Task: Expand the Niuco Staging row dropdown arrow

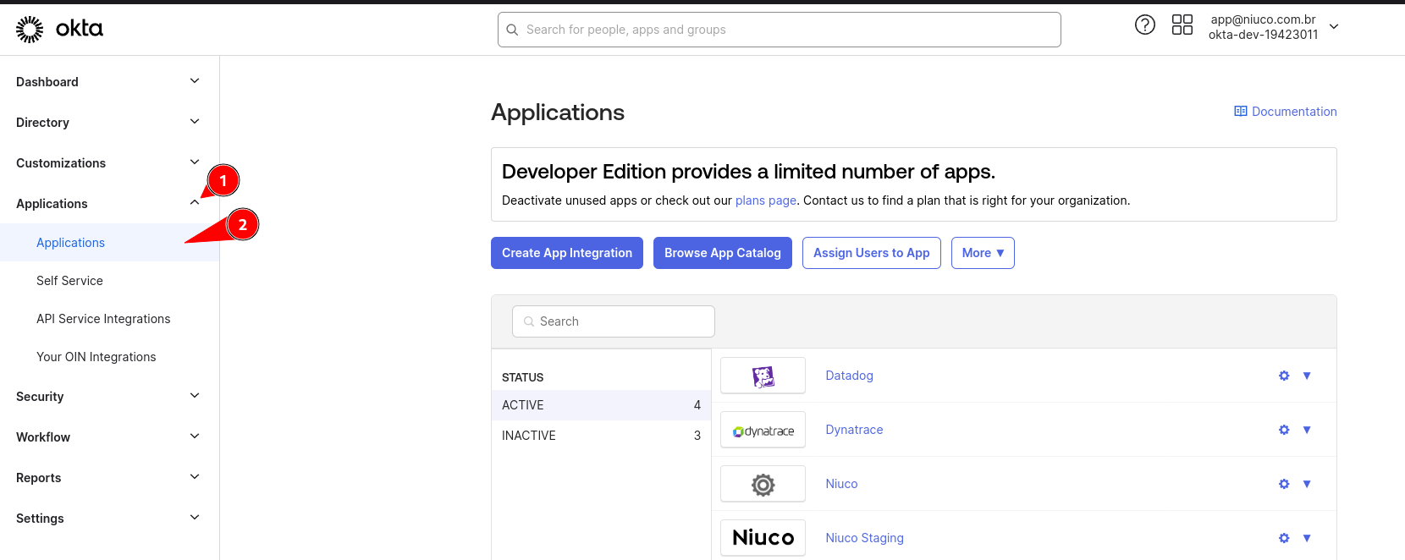Action: point(1307,538)
